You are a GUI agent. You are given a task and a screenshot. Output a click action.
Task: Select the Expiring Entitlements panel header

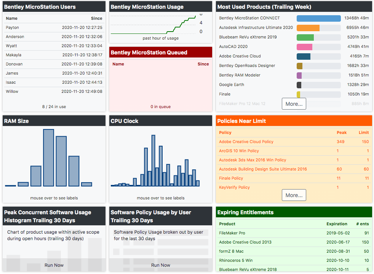(x=294, y=212)
